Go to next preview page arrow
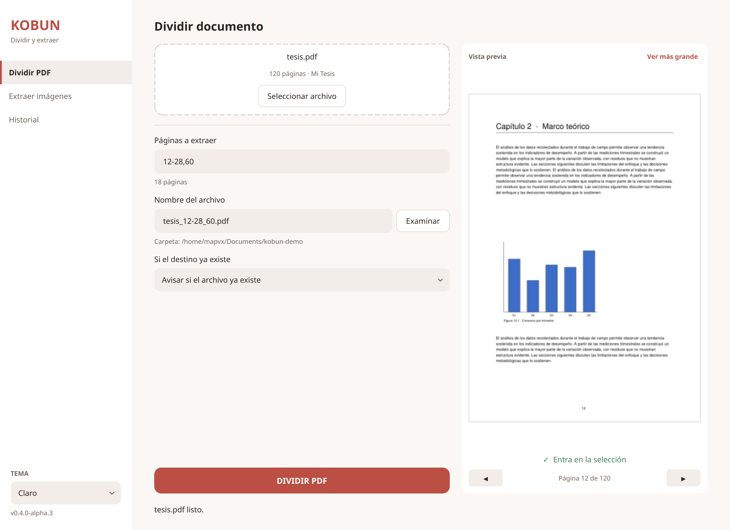730x530 pixels. click(683, 478)
